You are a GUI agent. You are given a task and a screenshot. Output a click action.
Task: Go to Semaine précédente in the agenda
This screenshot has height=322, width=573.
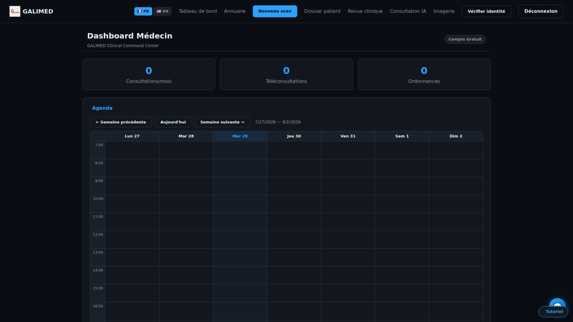click(121, 122)
